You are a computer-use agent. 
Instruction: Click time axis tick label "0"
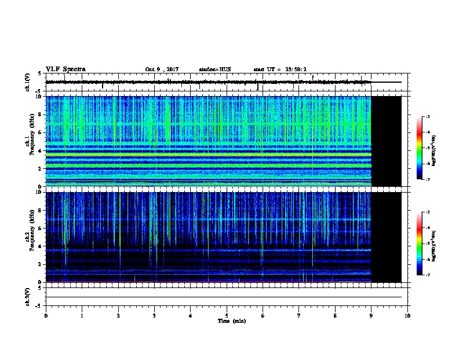tap(46, 316)
